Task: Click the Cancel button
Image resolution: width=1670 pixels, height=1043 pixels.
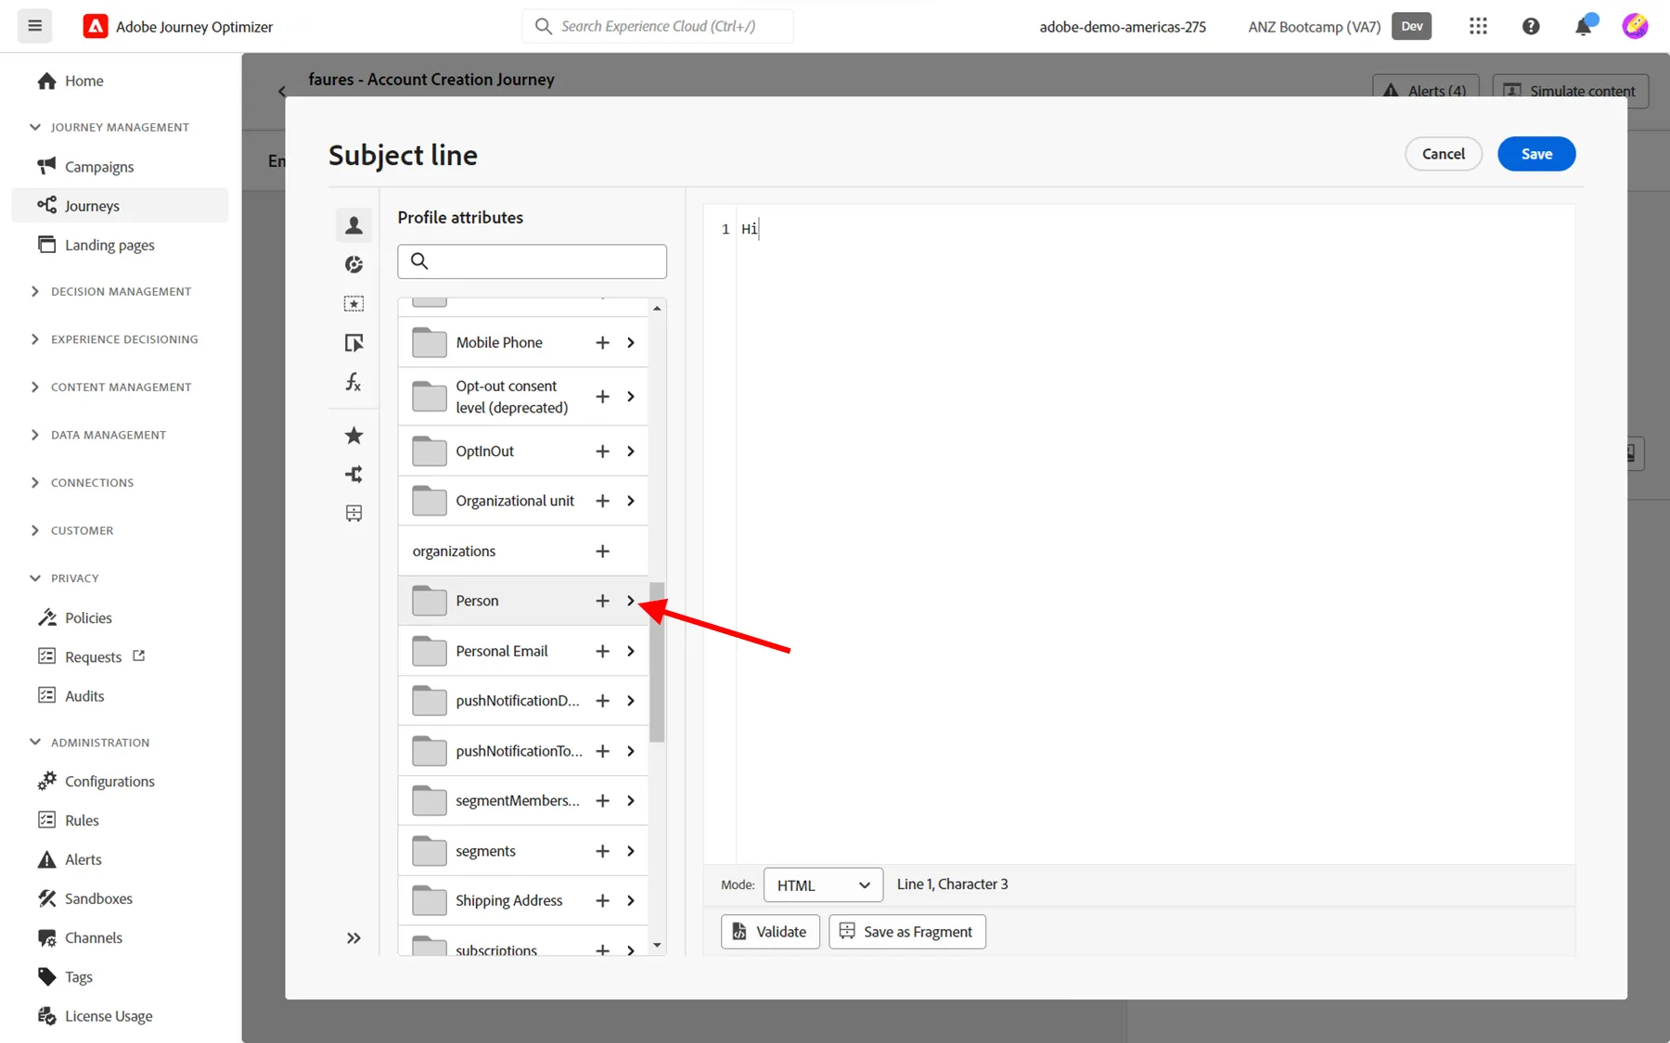Action: (x=1444, y=154)
